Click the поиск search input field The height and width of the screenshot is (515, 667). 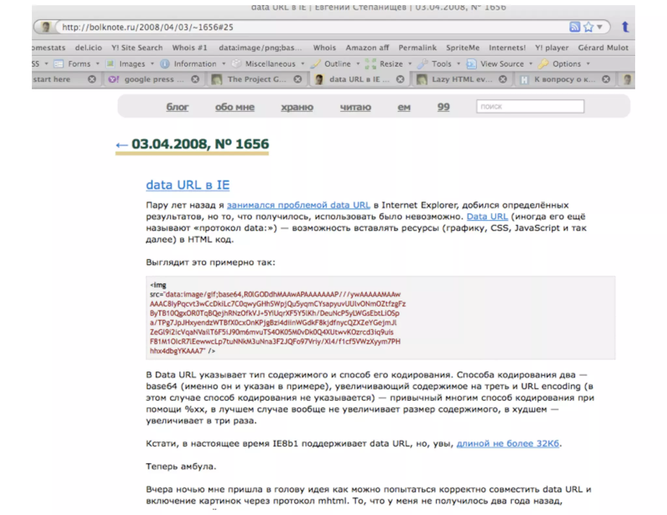530,106
